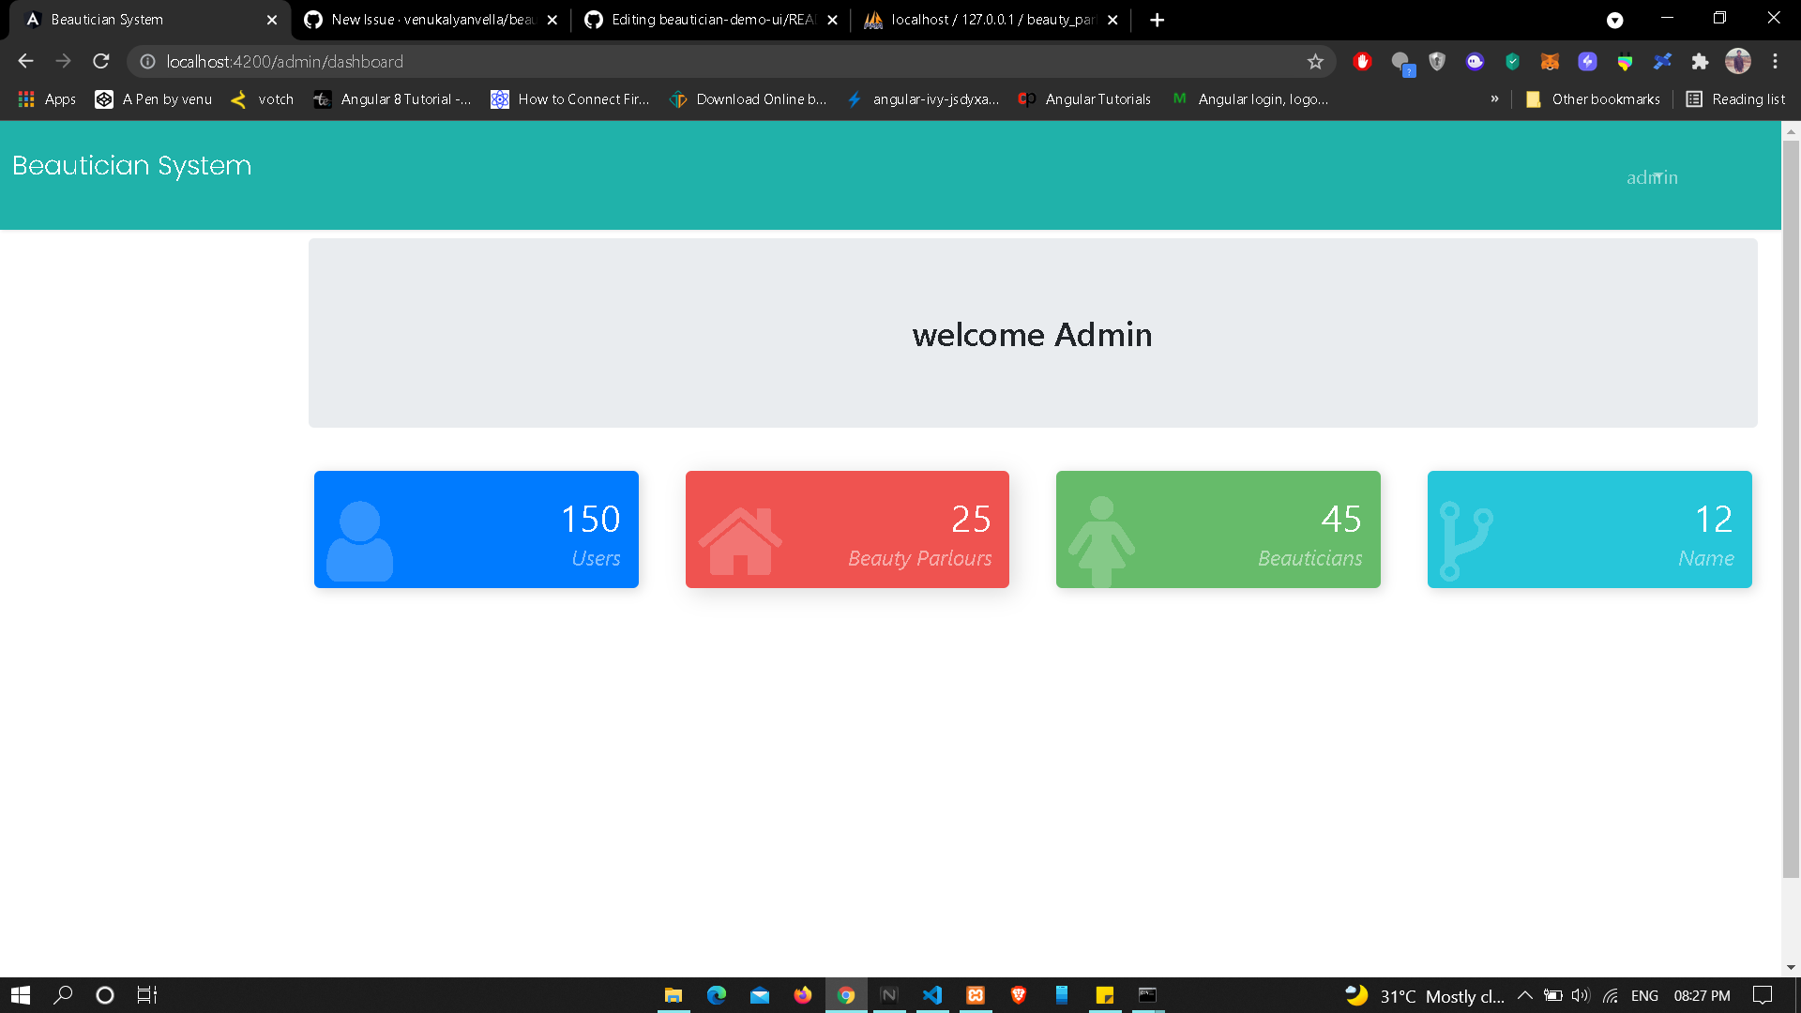Viewport: 1801px width, 1013px height.
Task: Click the browser back arrow
Action: (x=24, y=61)
